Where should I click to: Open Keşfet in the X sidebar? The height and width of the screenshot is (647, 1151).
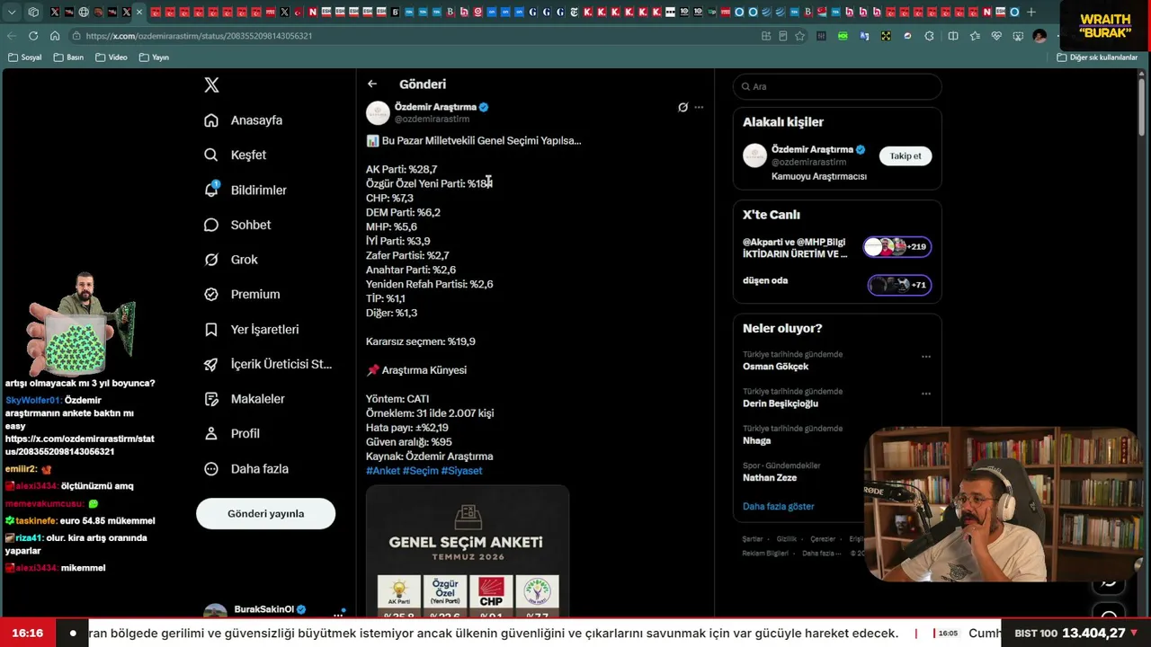pos(235,155)
